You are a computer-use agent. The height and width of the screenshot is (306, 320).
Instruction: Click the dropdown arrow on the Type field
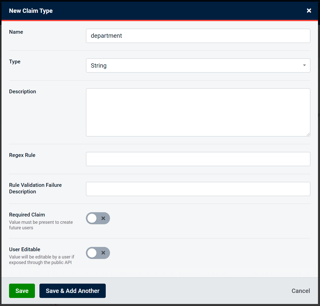[304, 65]
